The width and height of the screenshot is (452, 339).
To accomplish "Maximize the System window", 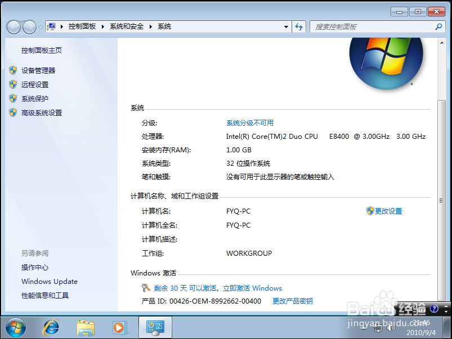I will tap(418, 12).
